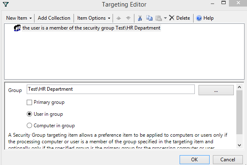This screenshot has width=247, height=165.
Task: Click the blue Help question mark icon
Action: point(199,18)
